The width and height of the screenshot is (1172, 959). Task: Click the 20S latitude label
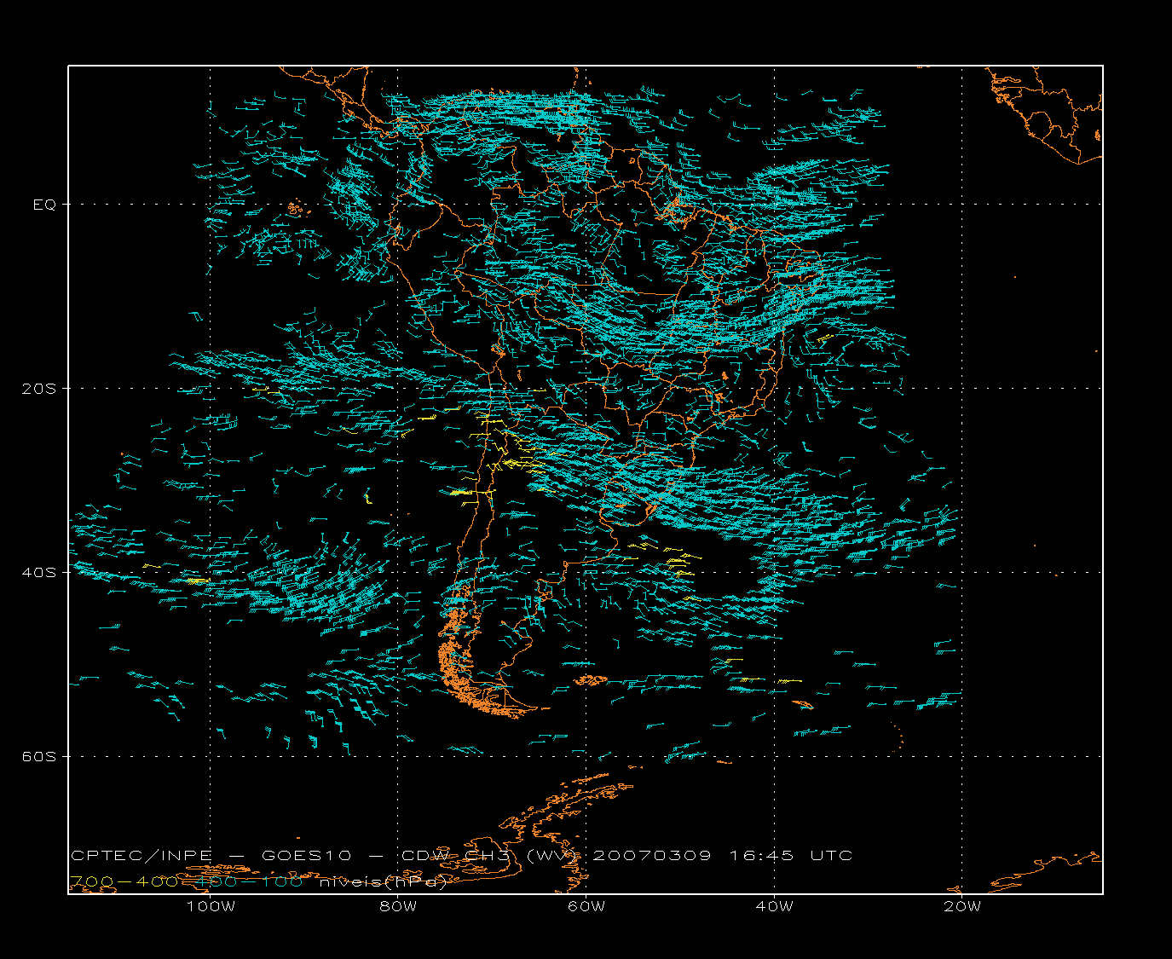pos(38,389)
